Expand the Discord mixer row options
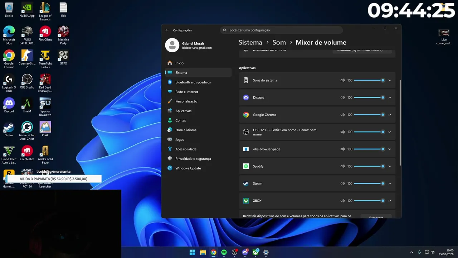The height and width of the screenshot is (258, 458). pyautogui.click(x=390, y=97)
